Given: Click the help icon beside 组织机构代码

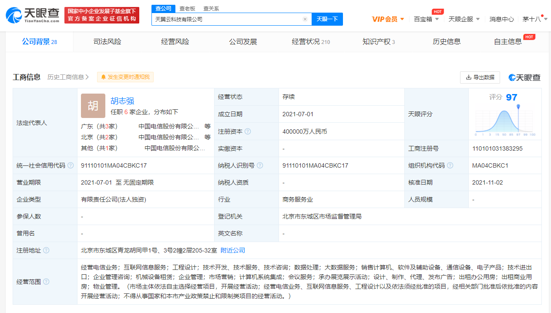Looking at the screenshot, I should tap(450, 165).
